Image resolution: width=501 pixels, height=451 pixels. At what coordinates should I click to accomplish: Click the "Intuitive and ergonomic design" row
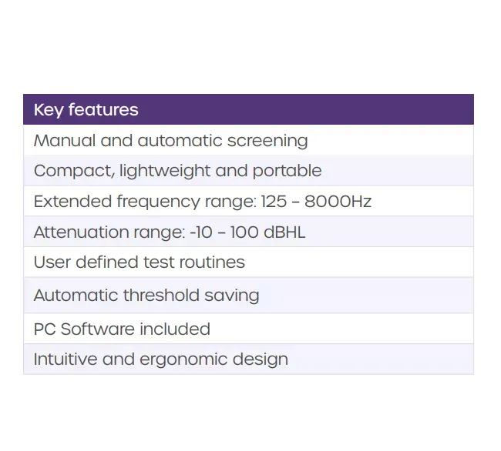tap(161, 359)
